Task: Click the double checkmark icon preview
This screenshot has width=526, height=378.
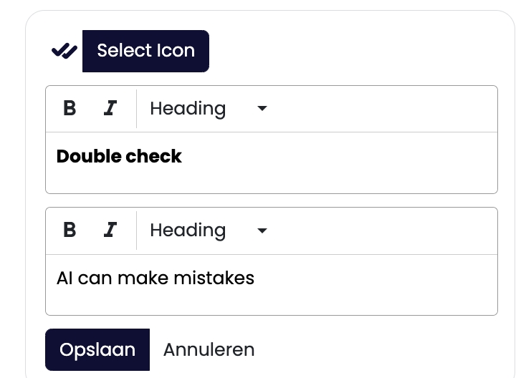Action: click(x=64, y=51)
